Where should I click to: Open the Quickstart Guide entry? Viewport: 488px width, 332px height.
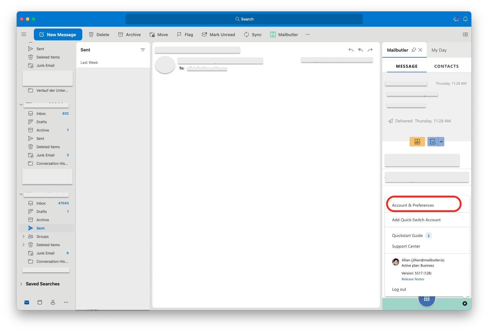[x=407, y=235]
